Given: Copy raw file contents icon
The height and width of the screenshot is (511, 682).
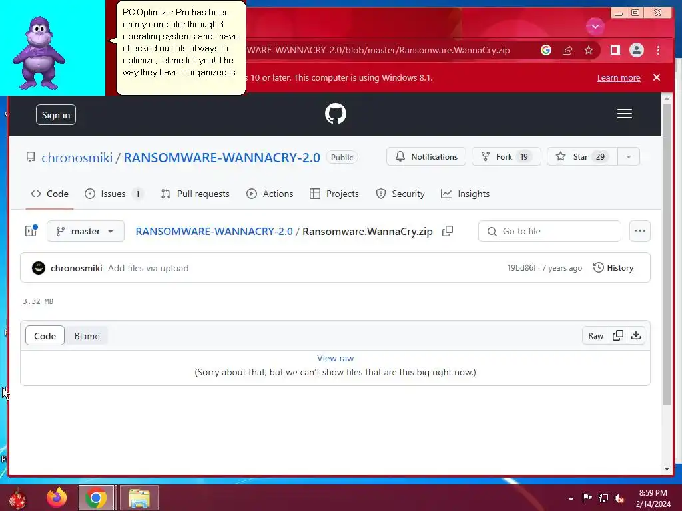Looking at the screenshot, I should point(618,335).
